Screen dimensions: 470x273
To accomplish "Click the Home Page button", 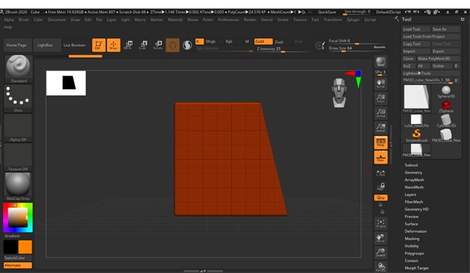I will coord(17,45).
